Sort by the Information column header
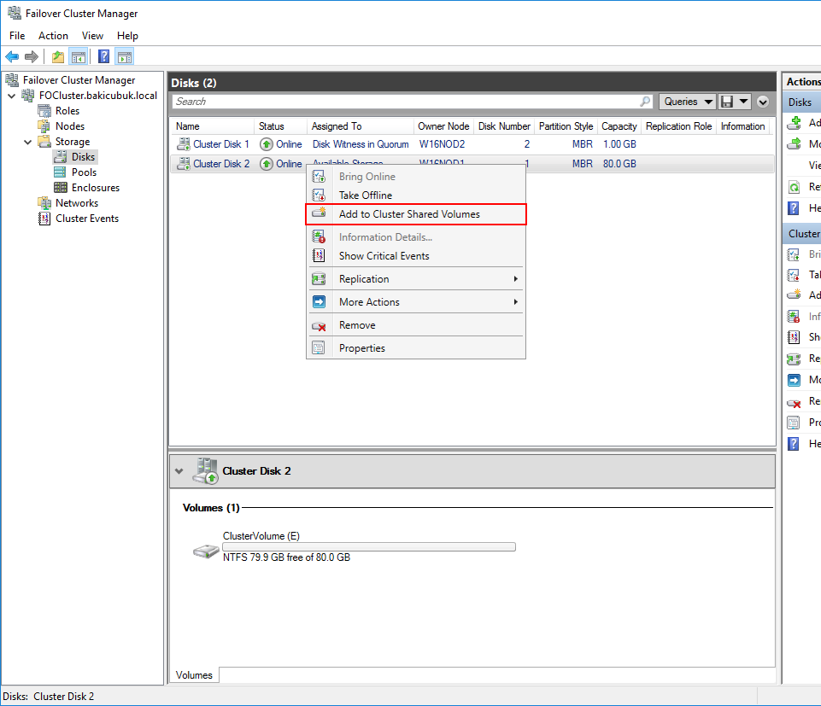This screenshot has height=706, width=821. [x=742, y=126]
